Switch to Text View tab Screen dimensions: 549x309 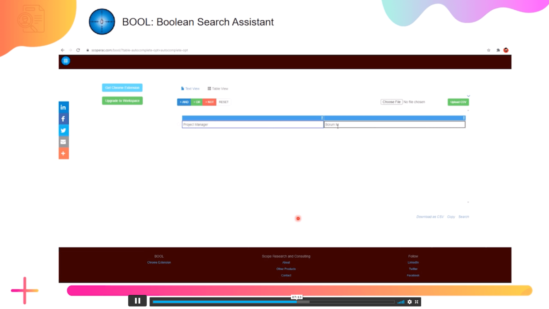point(190,89)
